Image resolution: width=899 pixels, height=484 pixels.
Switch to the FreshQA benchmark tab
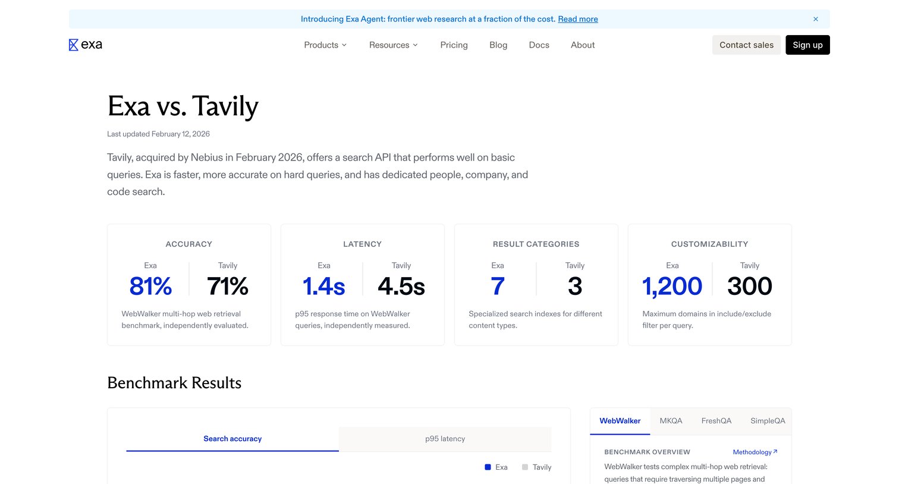(x=716, y=421)
